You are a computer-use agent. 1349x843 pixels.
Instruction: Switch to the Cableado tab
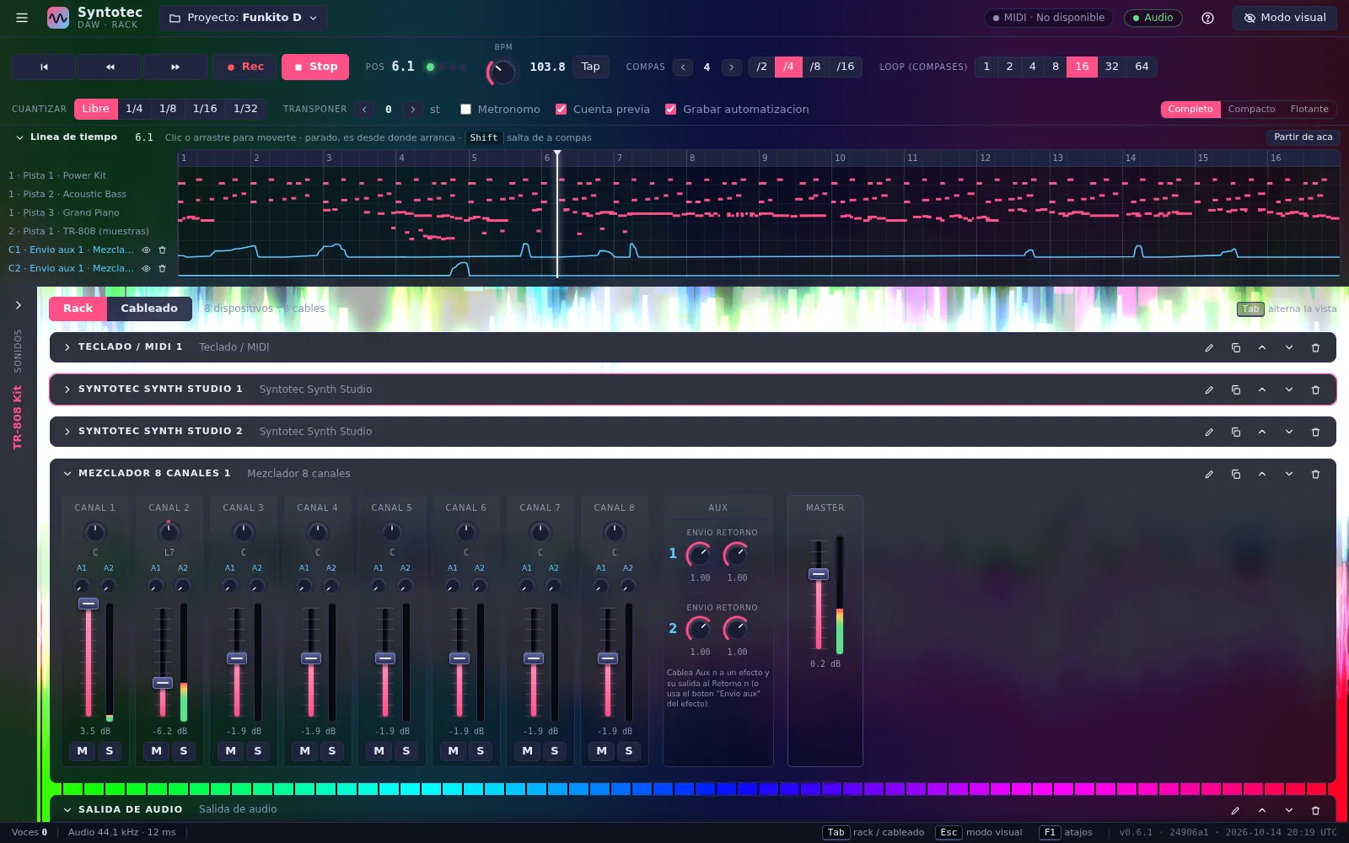click(149, 309)
